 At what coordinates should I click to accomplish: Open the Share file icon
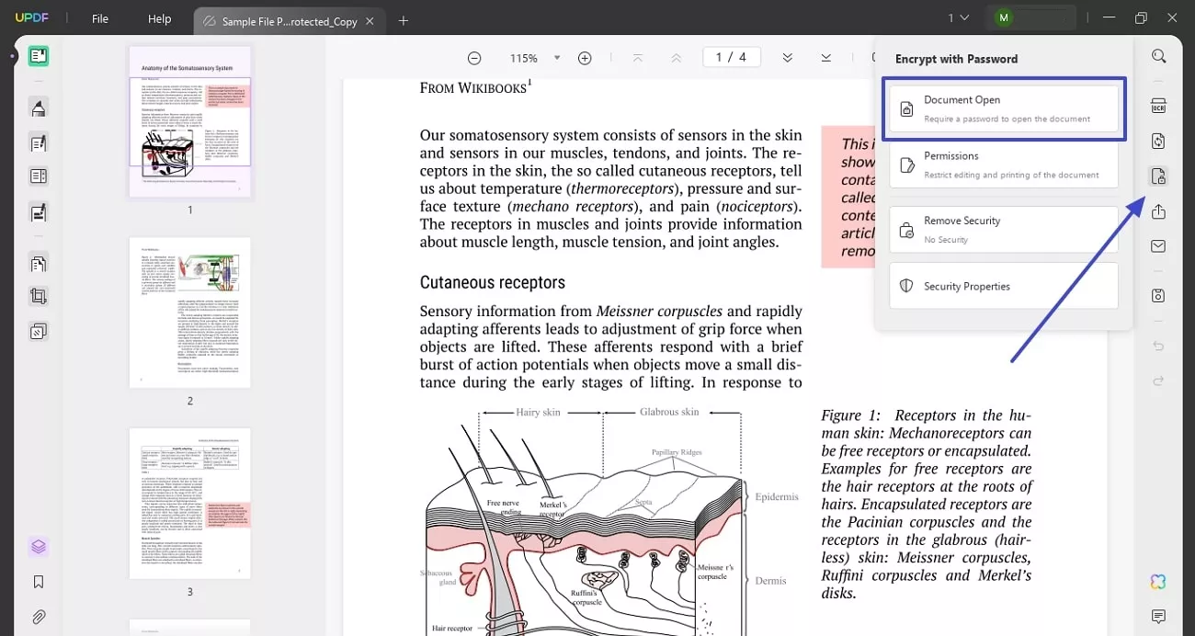(1158, 211)
